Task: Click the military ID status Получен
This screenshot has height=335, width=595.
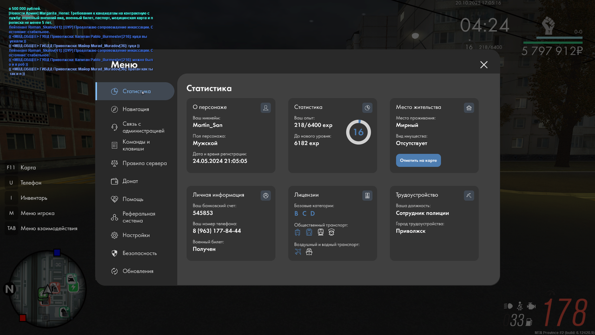Action: 204,249
